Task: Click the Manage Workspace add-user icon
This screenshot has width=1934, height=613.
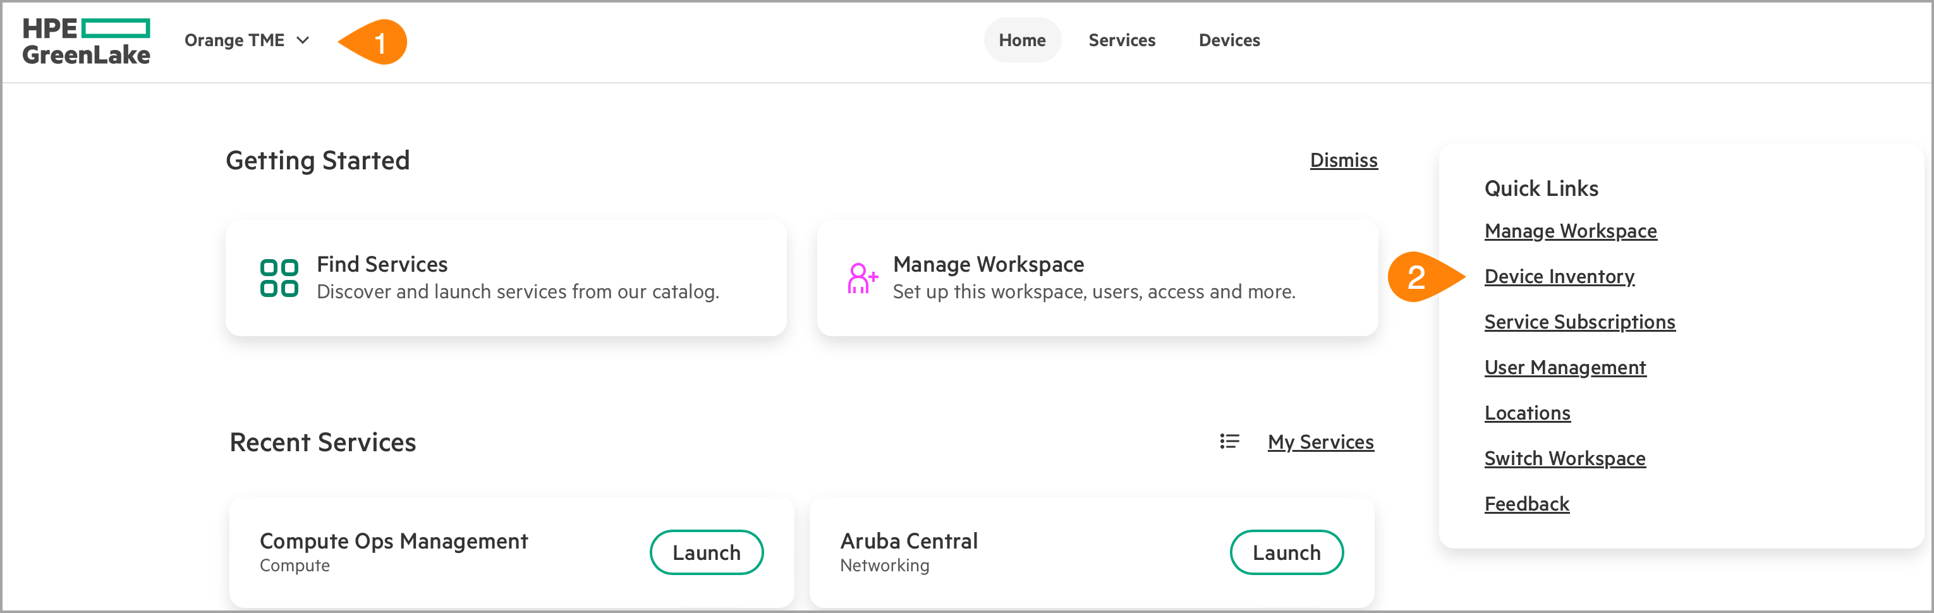Action: click(862, 278)
